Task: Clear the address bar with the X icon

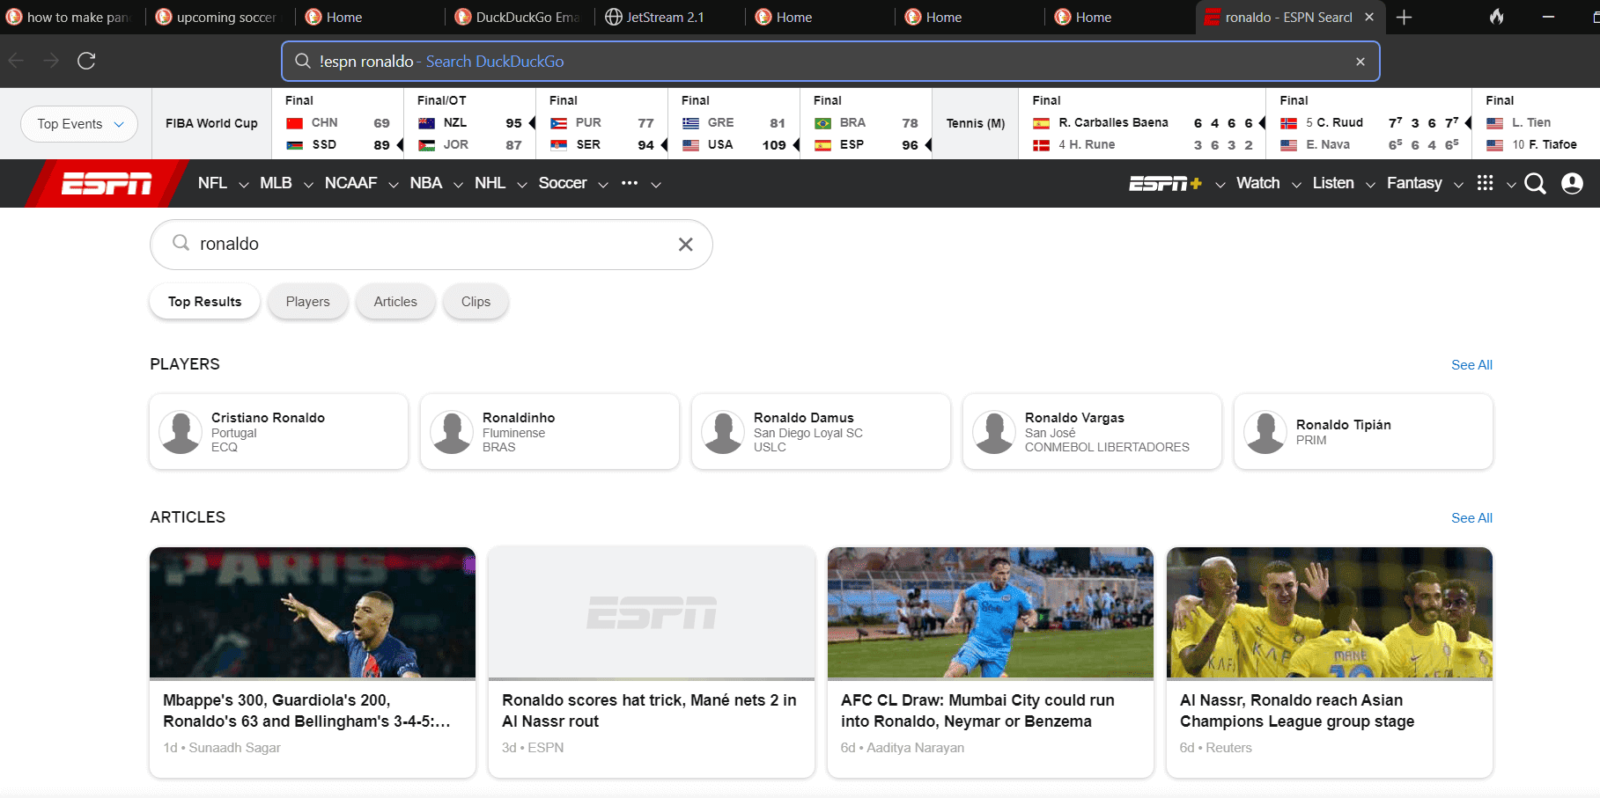Action: click(x=1360, y=62)
